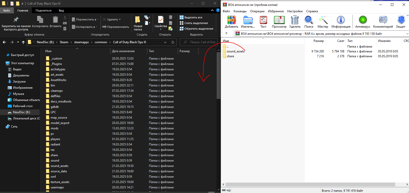The height and width of the screenshot is (193, 409).
Task: Launch the Мастер (Wizard) tool
Action: (323, 20)
